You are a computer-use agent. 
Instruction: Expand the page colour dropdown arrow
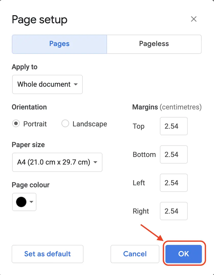coord(31,202)
